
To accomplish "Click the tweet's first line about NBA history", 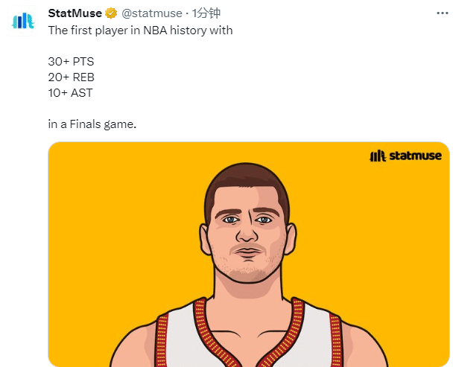I will pos(140,31).
